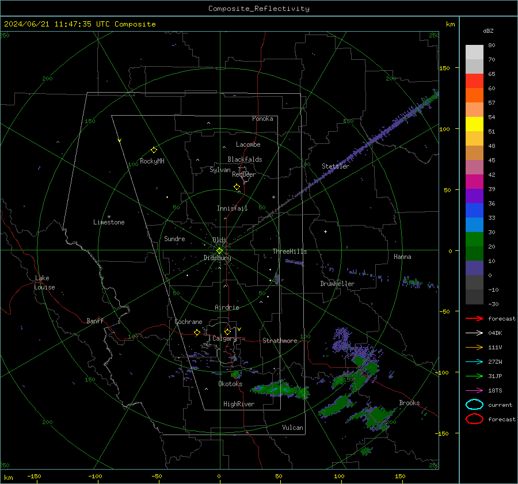Click the Didsbury city label
This screenshot has height=484, width=518.
point(217,258)
